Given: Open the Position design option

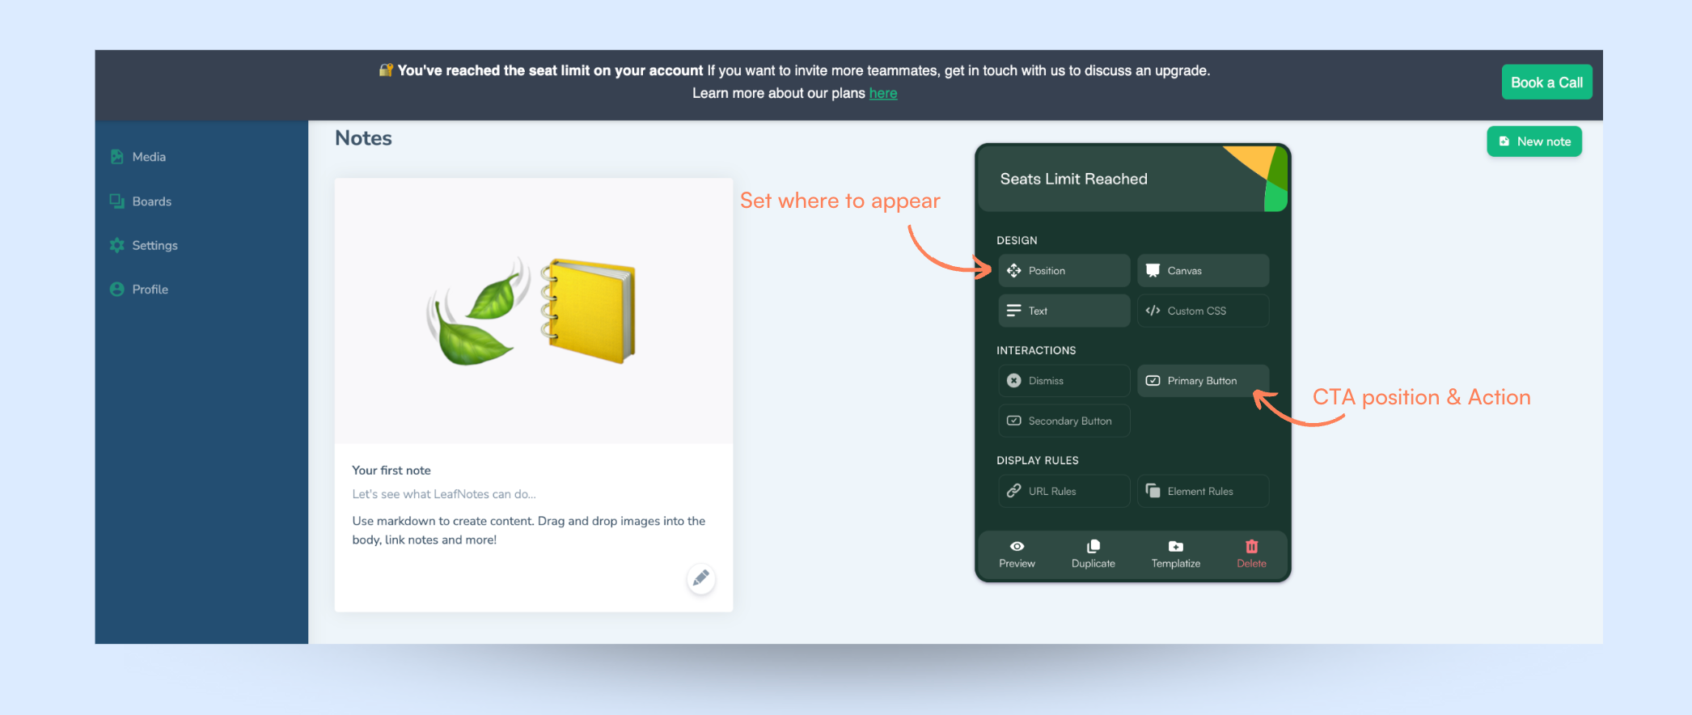Looking at the screenshot, I should 1064,271.
